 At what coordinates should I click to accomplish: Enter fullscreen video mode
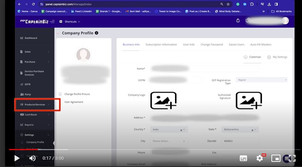click(x=292, y=158)
